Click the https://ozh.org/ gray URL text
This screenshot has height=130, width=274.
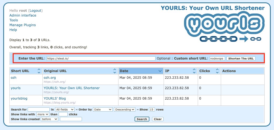(x=55, y=82)
